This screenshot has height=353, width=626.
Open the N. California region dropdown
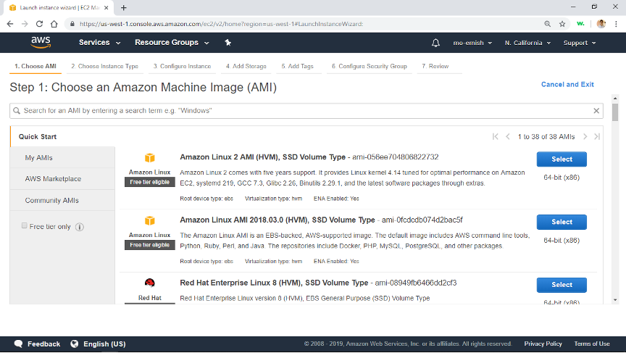pos(527,43)
